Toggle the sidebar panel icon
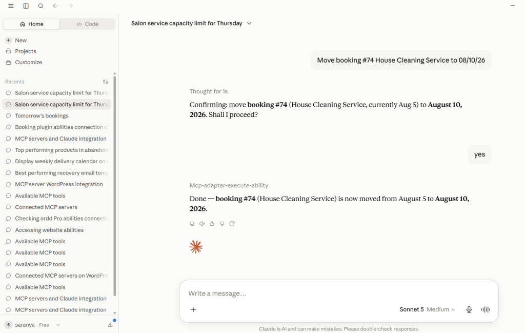Image resolution: width=525 pixels, height=333 pixels. point(26,6)
